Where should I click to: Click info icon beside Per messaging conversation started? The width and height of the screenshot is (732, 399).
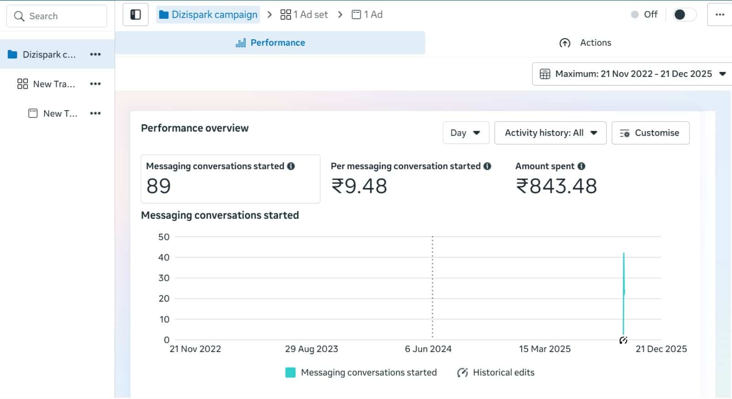click(487, 166)
